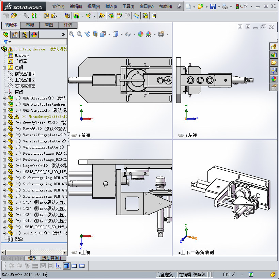Click the Section View icon

pyautogui.click(x=95, y=34)
